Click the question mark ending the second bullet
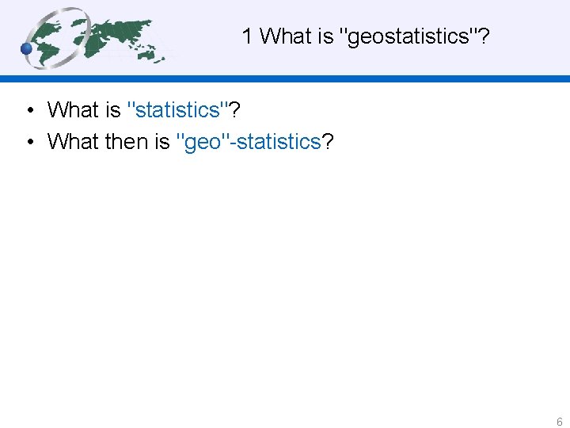The height and width of the screenshot is (428, 570). pos(328,141)
